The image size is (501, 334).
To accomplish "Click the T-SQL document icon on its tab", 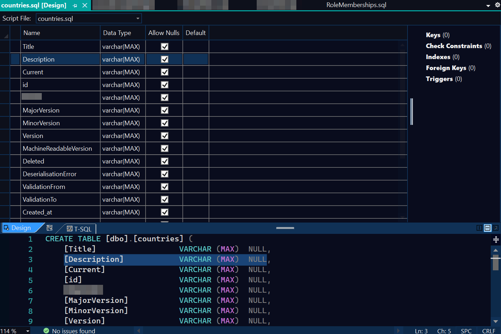I will coord(69,229).
